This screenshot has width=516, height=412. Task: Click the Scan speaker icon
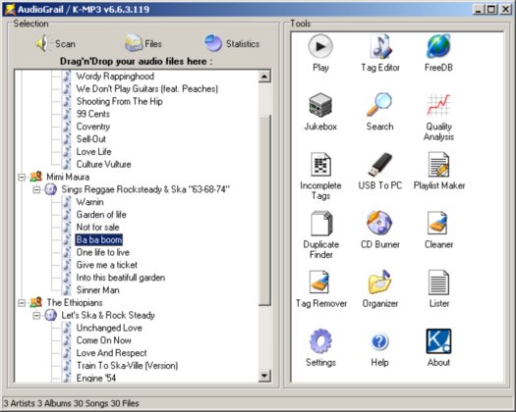point(42,43)
